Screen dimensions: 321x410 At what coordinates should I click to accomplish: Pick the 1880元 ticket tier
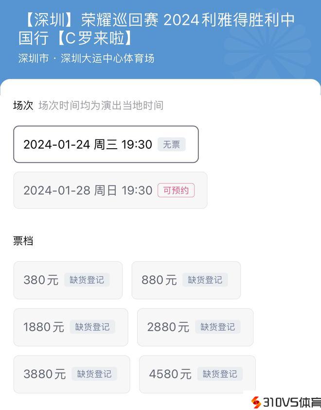pyautogui.click(x=44, y=327)
